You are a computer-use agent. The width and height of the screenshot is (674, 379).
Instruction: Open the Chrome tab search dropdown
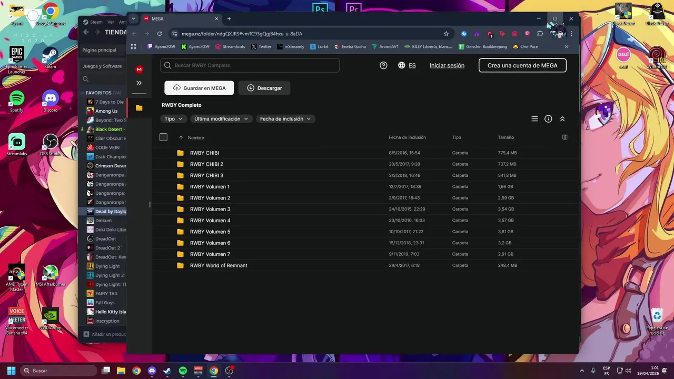pyautogui.click(x=134, y=18)
